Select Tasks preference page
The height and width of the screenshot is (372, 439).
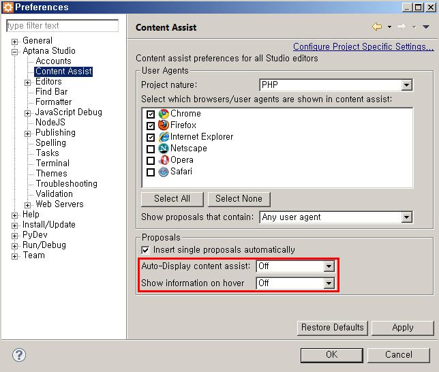pos(47,153)
